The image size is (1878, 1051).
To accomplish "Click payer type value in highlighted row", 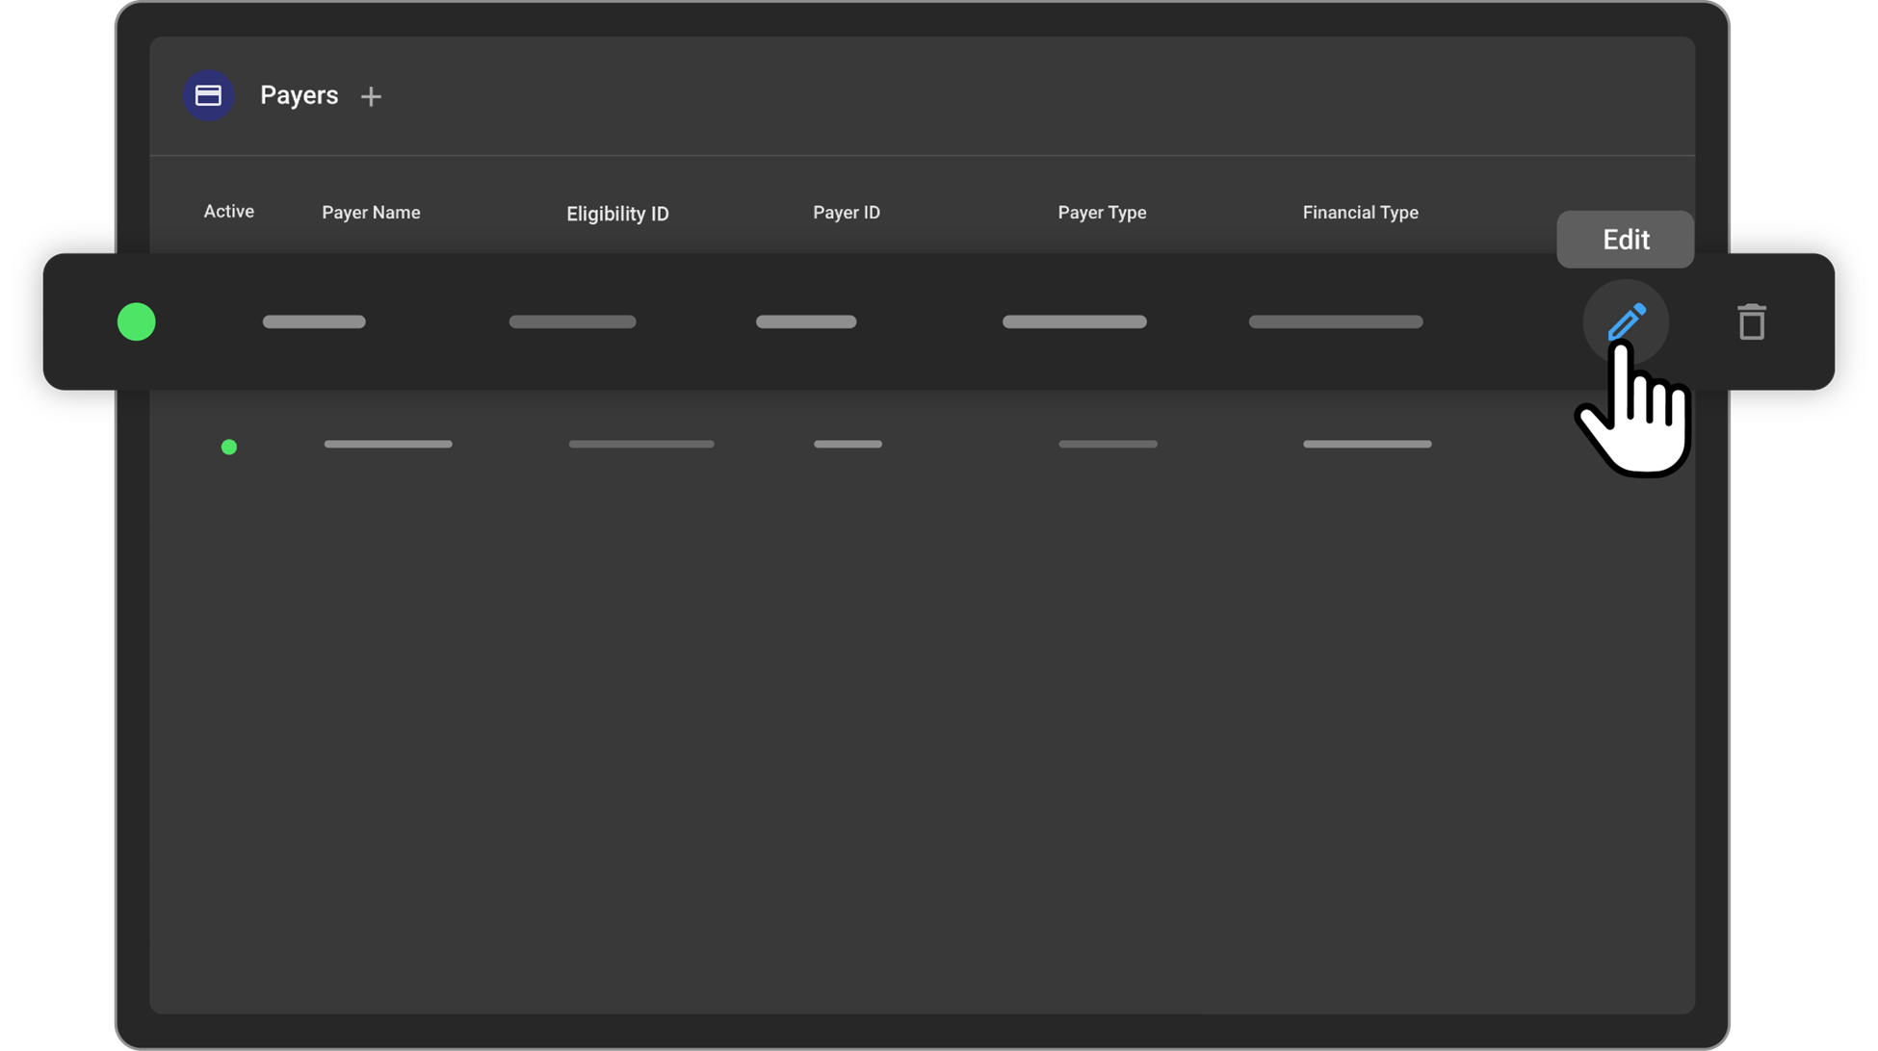I will pos(1074,321).
